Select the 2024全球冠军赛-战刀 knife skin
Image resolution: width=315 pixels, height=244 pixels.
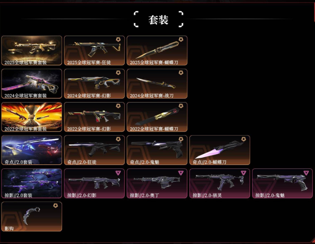click(x=157, y=83)
